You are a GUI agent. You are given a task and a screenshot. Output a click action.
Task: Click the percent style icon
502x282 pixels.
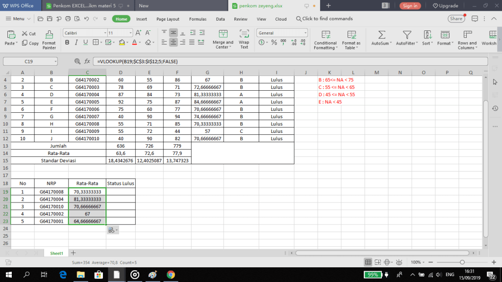274,43
